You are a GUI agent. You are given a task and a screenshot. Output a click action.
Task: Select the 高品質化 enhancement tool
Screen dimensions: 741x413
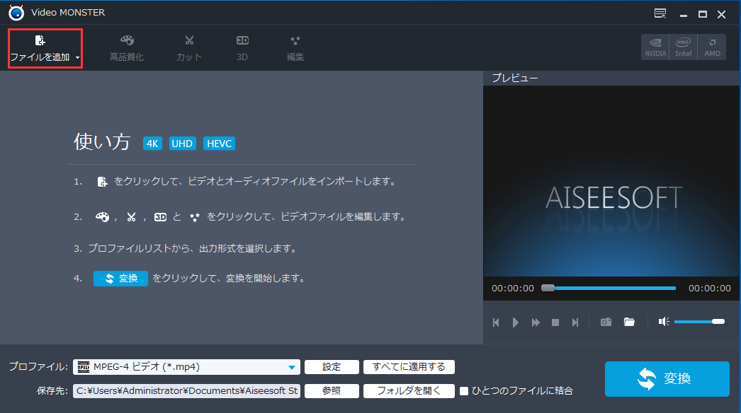127,47
